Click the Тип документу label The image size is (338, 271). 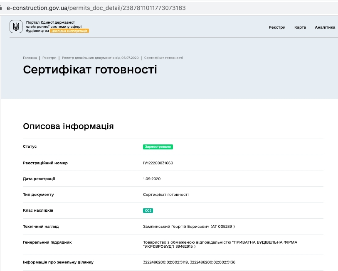pyautogui.click(x=38, y=195)
